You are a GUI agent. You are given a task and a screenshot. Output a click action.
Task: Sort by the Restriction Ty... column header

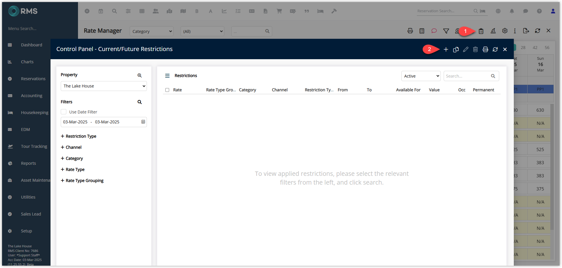tap(319, 90)
